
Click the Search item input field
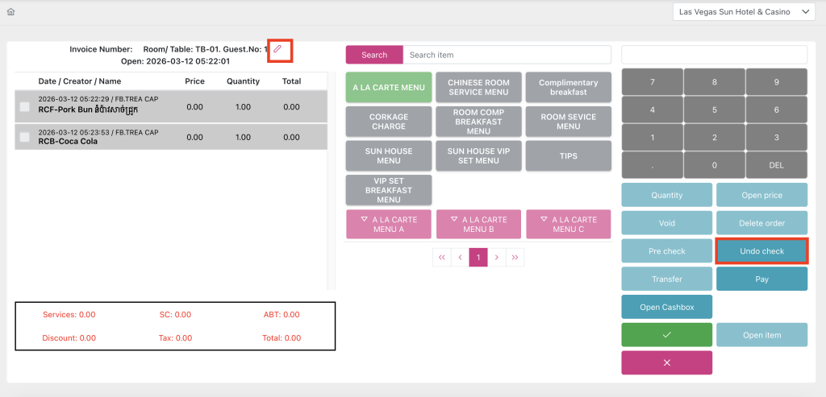[x=506, y=55]
